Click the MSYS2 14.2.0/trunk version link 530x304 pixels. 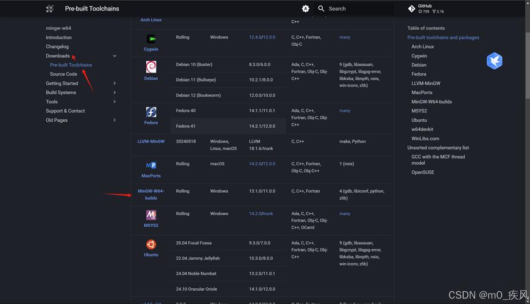261,213
